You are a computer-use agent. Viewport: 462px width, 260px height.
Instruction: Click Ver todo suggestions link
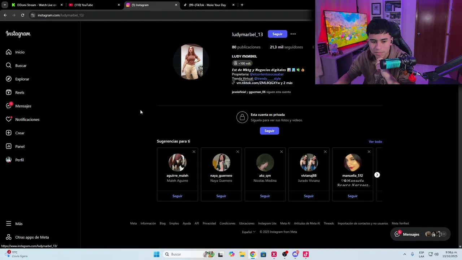click(x=375, y=142)
